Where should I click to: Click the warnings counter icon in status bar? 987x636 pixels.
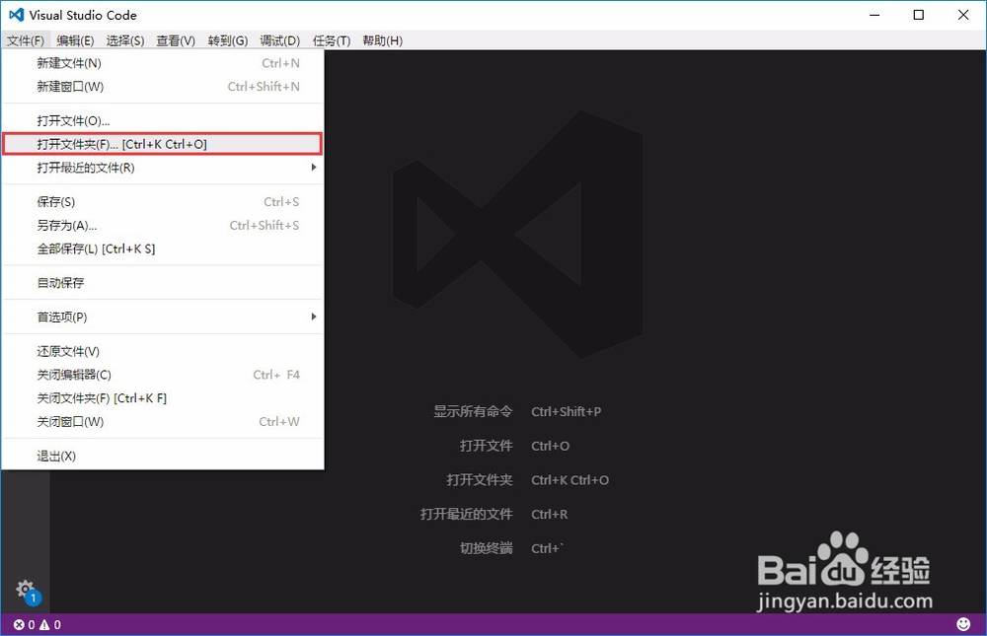[43, 624]
